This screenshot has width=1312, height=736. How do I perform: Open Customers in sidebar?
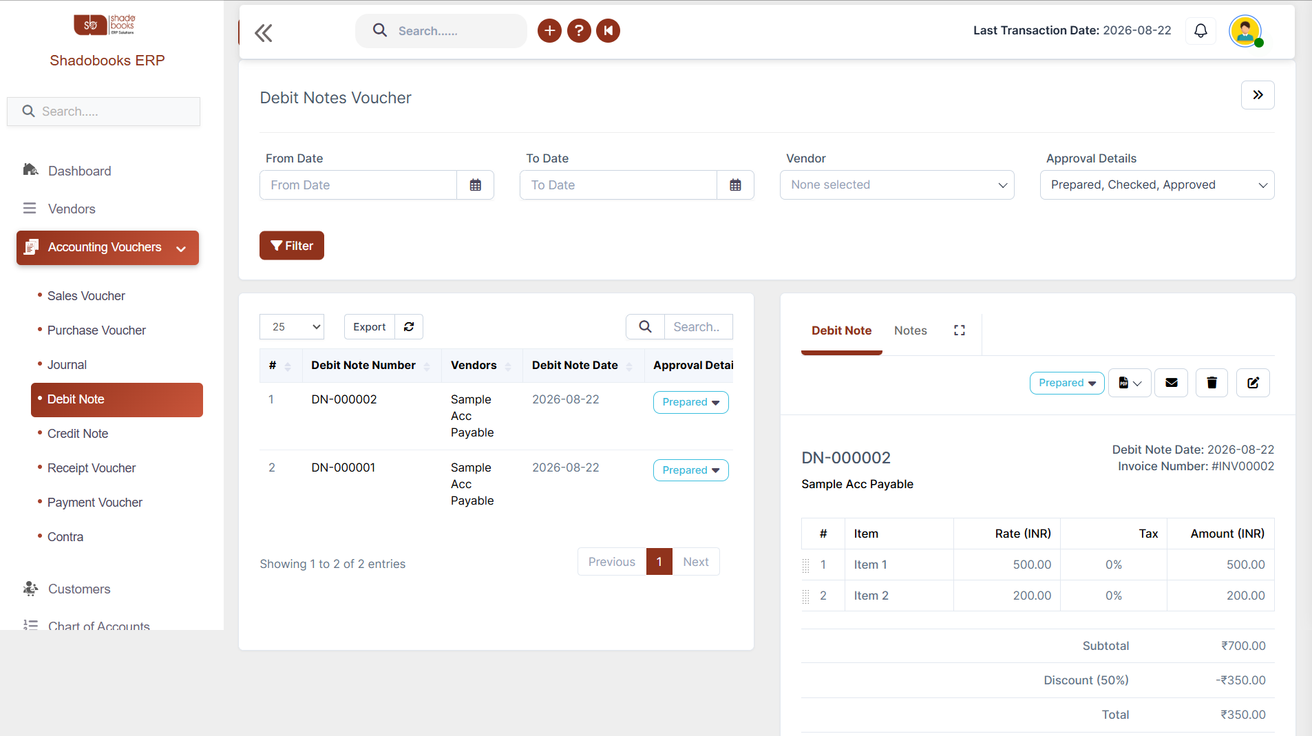point(79,589)
